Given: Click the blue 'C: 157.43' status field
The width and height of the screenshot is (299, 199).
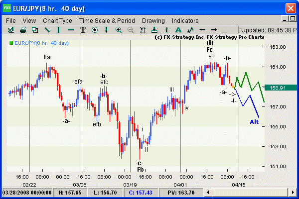Looking at the screenshot, I should 141,193.
